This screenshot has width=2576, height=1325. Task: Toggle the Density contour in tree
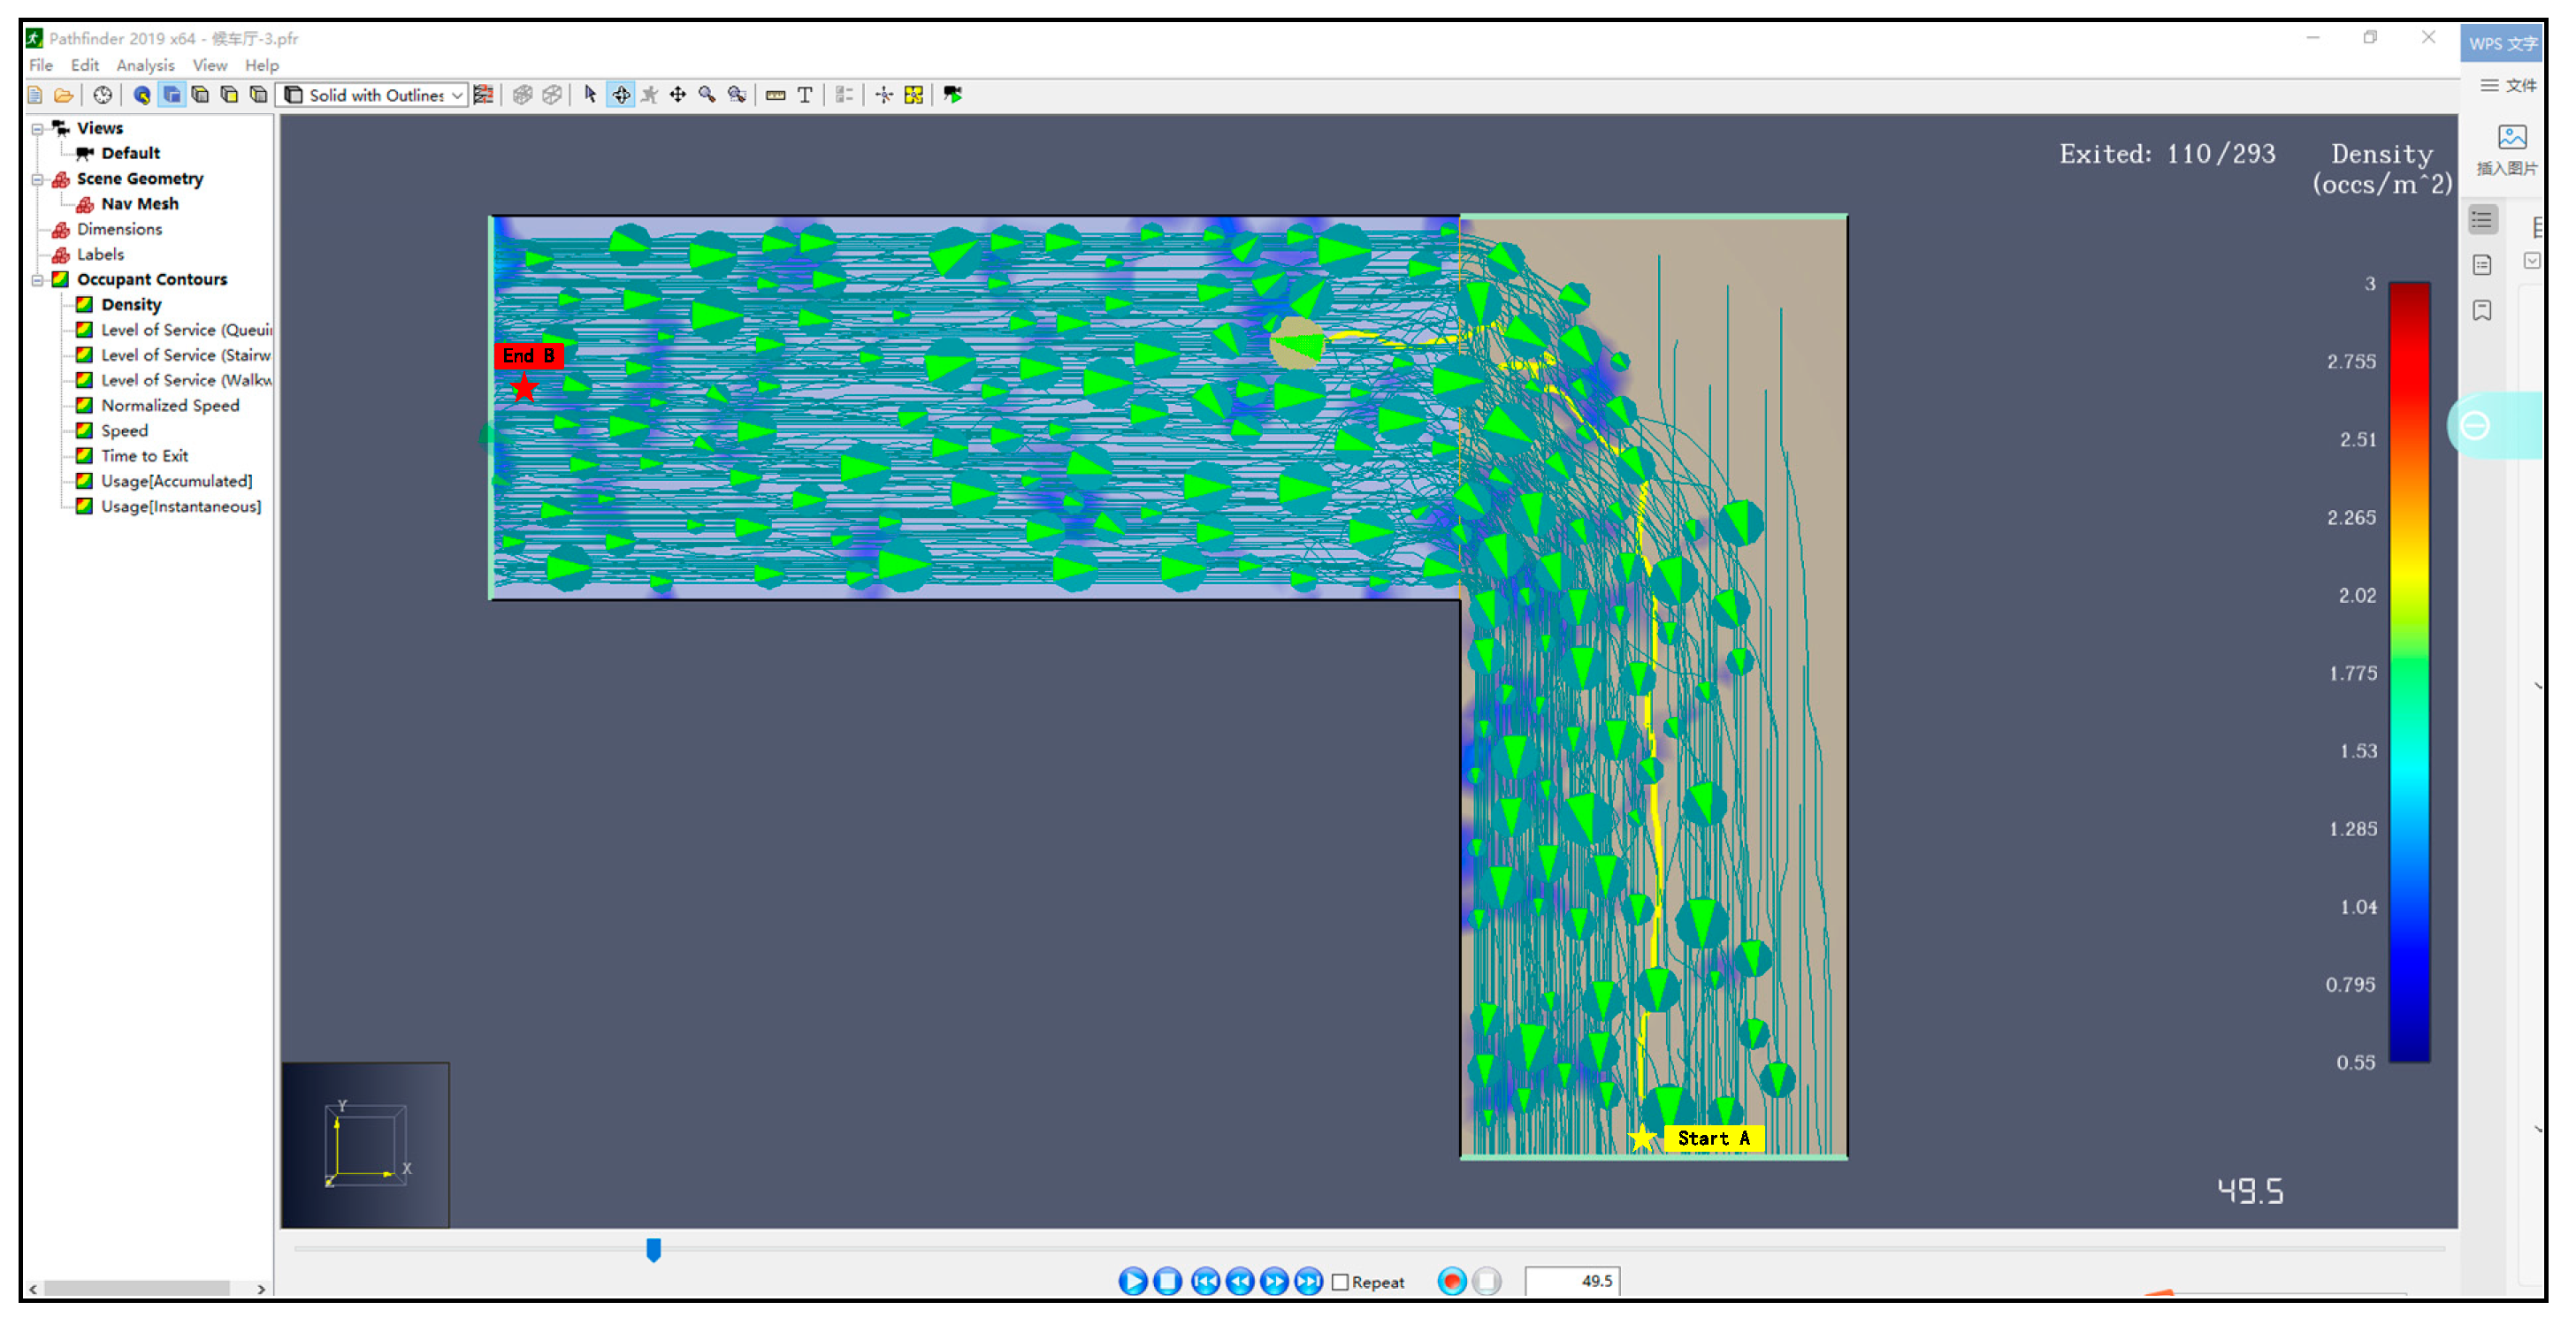[x=130, y=305]
